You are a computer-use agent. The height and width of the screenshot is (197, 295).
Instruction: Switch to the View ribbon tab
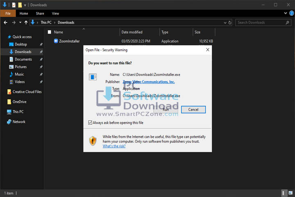(55, 14)
